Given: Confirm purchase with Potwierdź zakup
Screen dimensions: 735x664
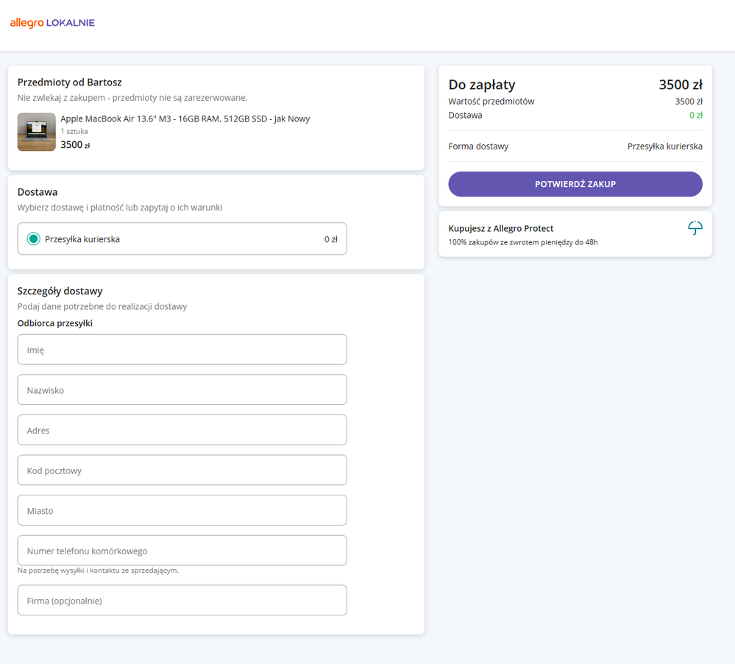Looking at the screenshot, I should coord(575,184).
